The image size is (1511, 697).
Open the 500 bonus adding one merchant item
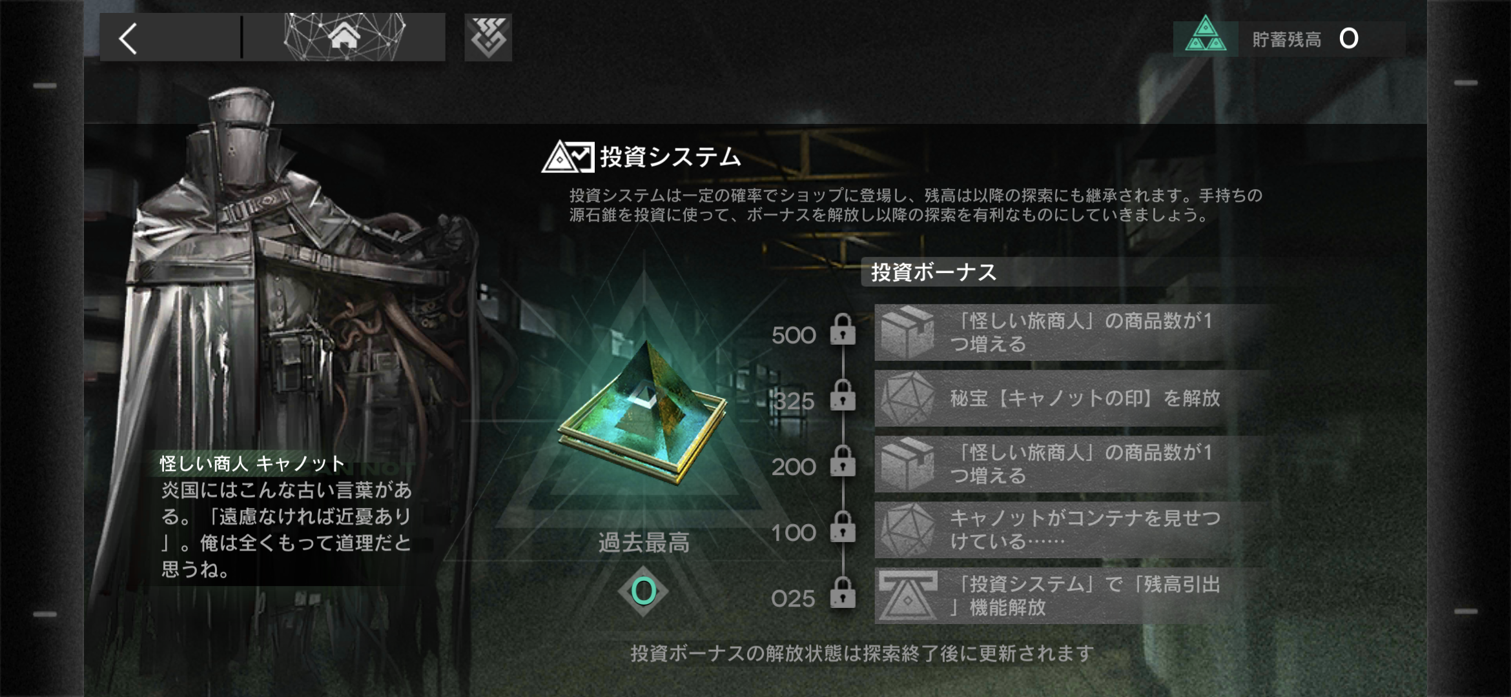tap(1072, 332)
